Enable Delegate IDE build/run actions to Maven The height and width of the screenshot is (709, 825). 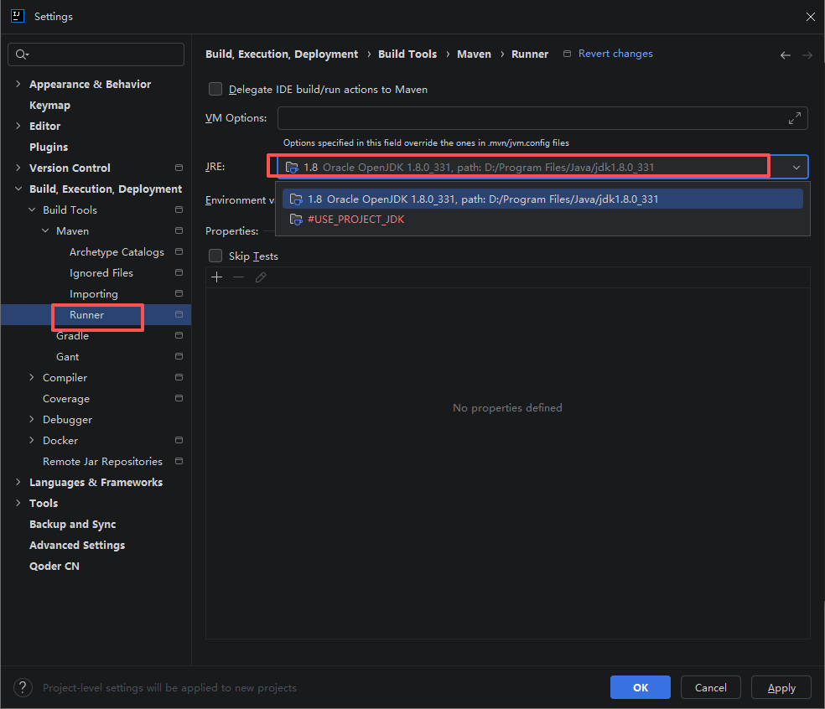tap(215, 90)
